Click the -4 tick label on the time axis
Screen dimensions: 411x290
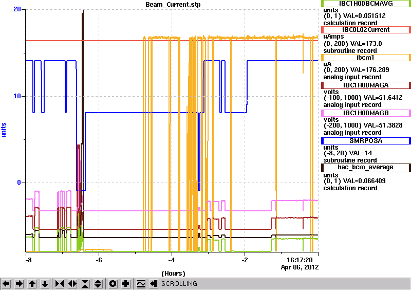(x=172, y=260)
